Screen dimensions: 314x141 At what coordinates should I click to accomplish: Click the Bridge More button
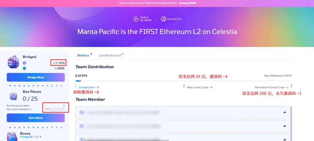[x=36, y=77]
